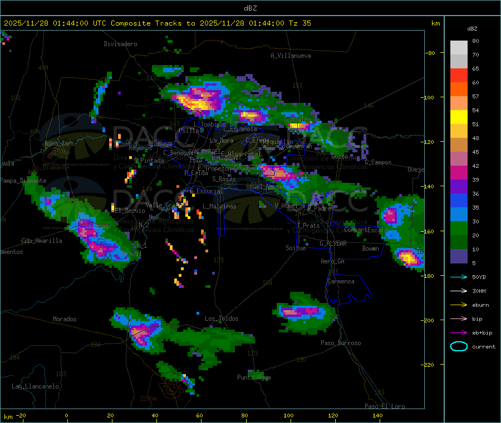Viewport: 501px width, 423px height.
Task: Click the Pampa_Diamante label
Action: 23,181
